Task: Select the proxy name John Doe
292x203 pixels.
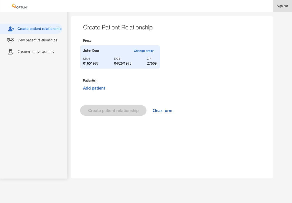Action: 91,51
